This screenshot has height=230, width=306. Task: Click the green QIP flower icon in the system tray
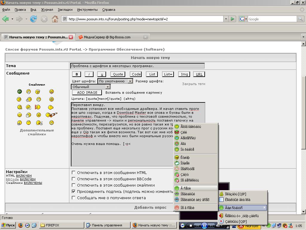(x=269, y=226)
